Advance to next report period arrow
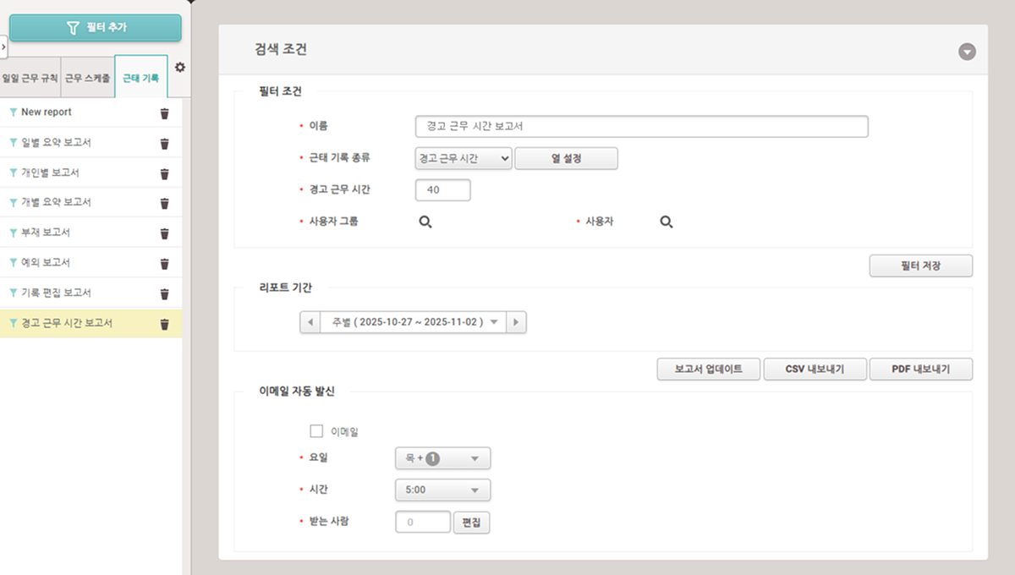1015x575 pixels. (516, 322)
